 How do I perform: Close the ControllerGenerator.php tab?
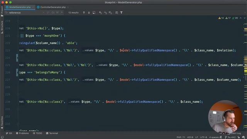pyautogui.click(x=68, y=7)
